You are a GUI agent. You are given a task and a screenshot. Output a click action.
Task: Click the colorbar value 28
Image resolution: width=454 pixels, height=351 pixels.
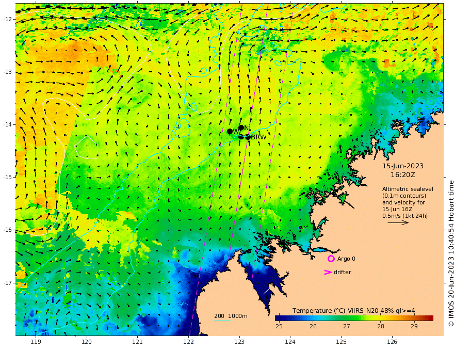pos(380,326)
